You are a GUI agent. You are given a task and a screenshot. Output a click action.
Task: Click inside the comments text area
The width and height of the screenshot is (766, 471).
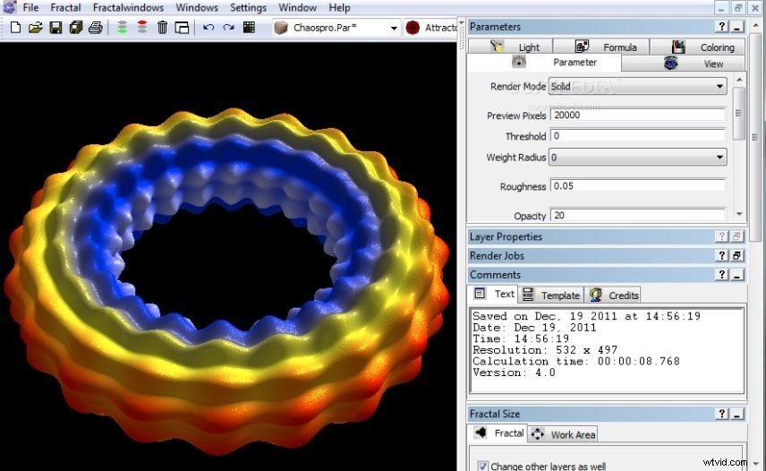(607, 350)
